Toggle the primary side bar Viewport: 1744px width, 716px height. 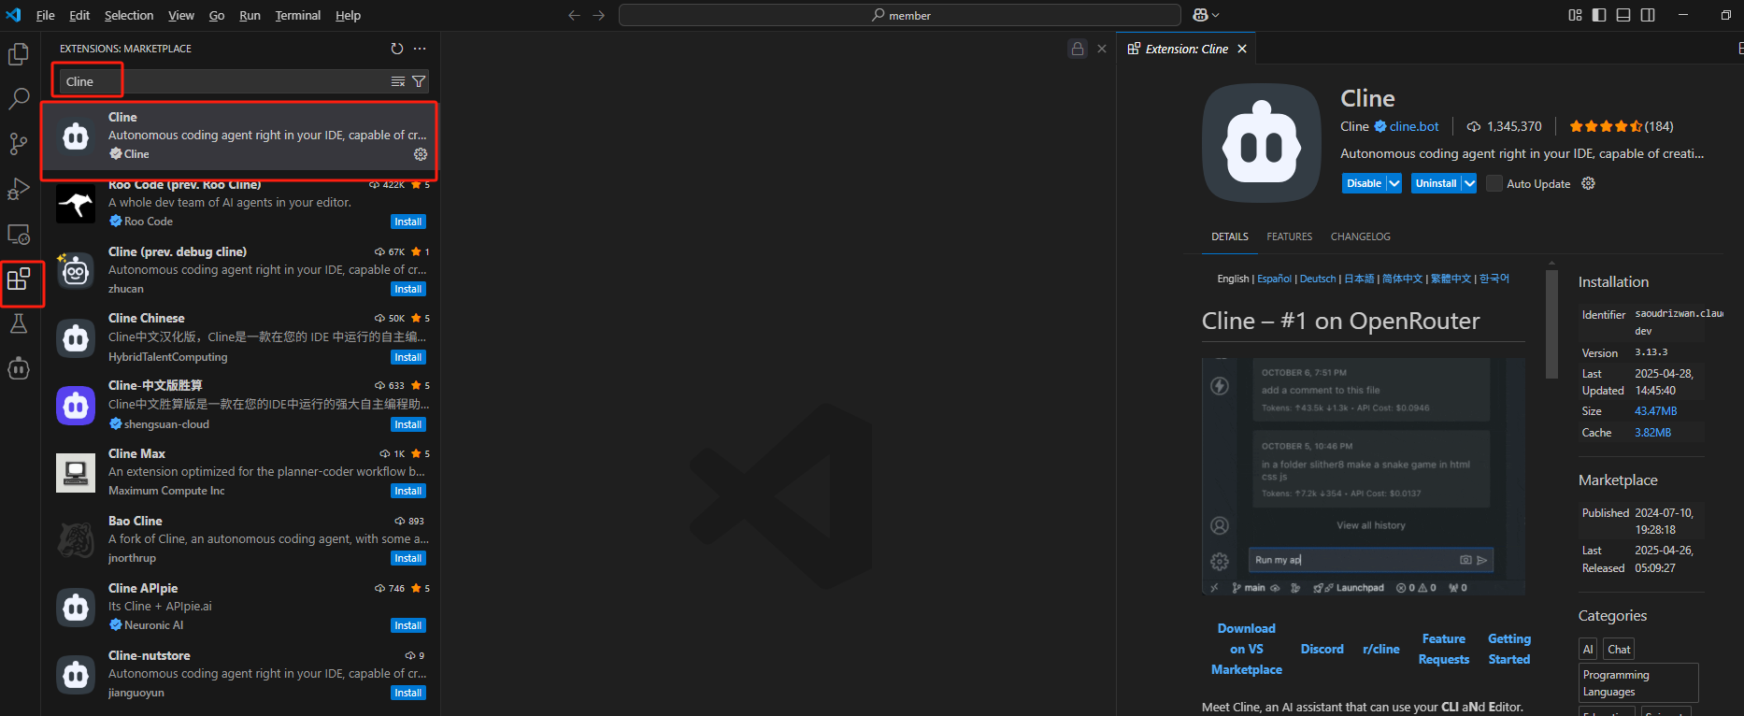coord(1599,15)
